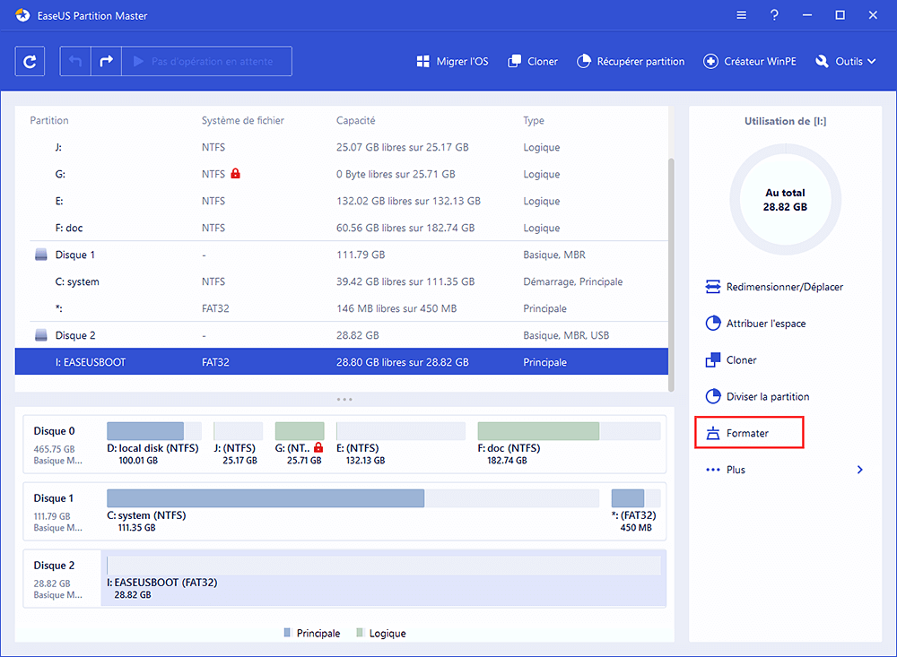Select the C: system partition row
Screen dimensions: 897x657
coord(342,282)
